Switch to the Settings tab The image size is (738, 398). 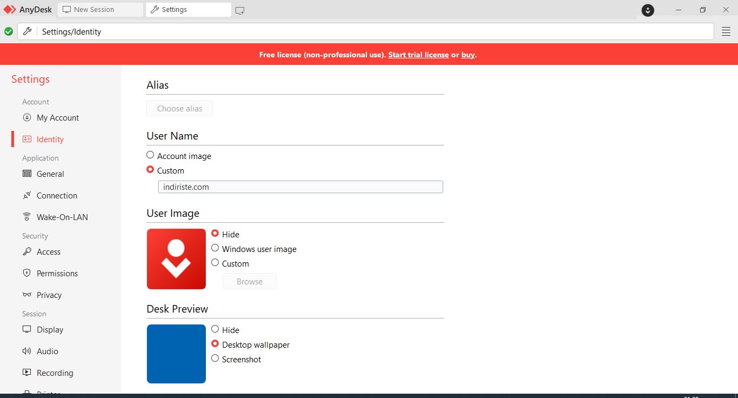pos(189,10)
